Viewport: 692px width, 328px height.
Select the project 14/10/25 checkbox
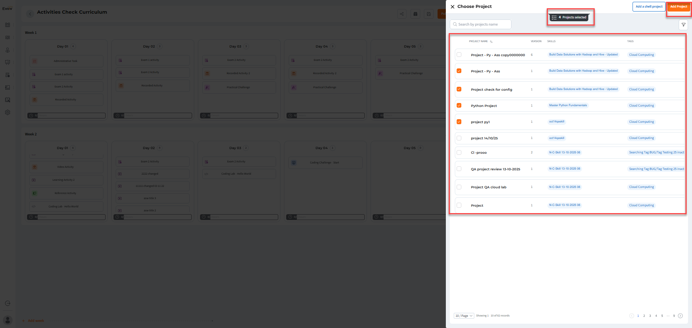click(x=459, y=138)
